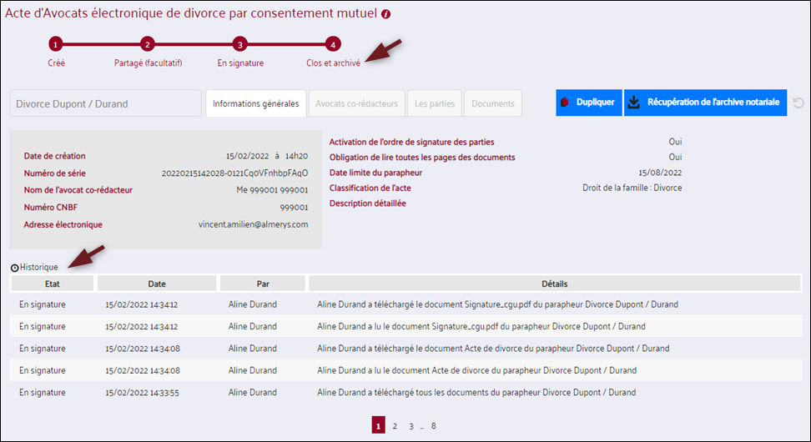Click the timestamp 15/02/2022 14:33:55
The image size is (811, 442).
coord(142,393)
